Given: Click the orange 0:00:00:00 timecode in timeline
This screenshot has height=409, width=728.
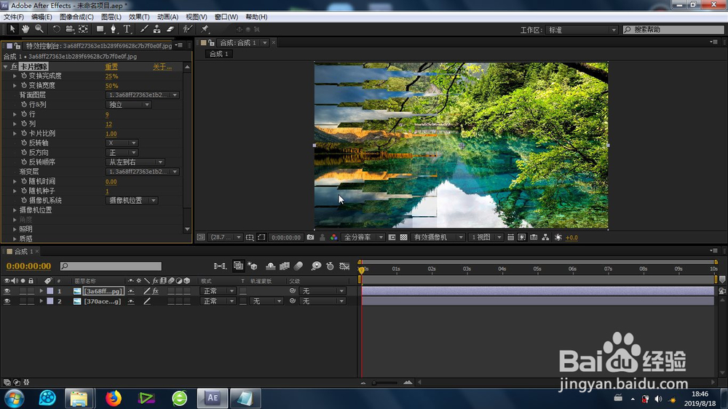Looking at the screenshot, I should coord(28,266).
